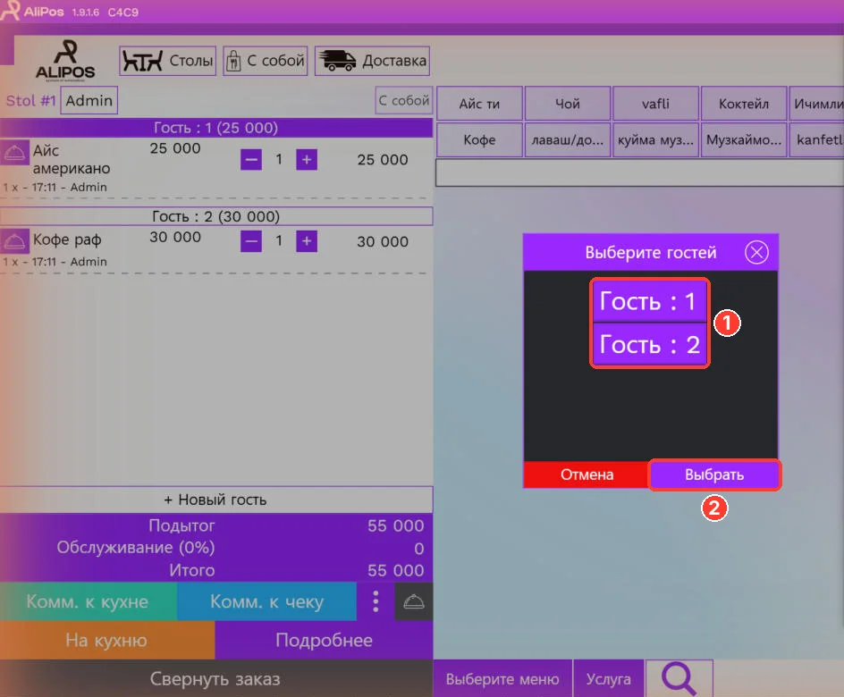Toggle the small С собой order flag
The image size is (844, 697).
click(404, 101)
